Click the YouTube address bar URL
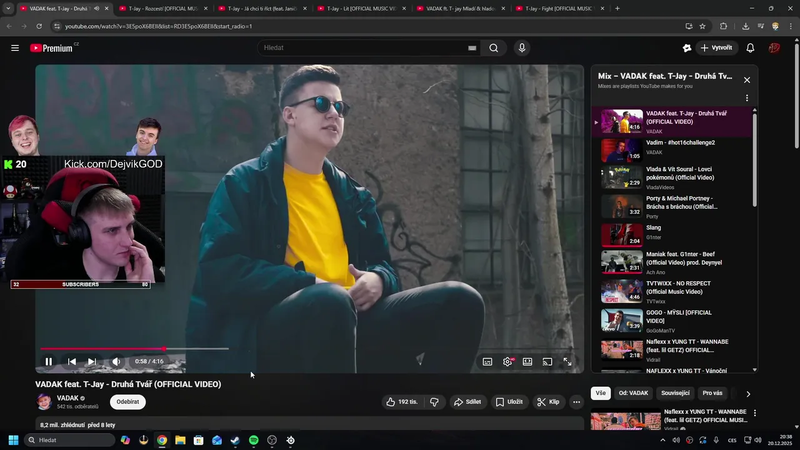800x450 pixels. coord(159,26)
